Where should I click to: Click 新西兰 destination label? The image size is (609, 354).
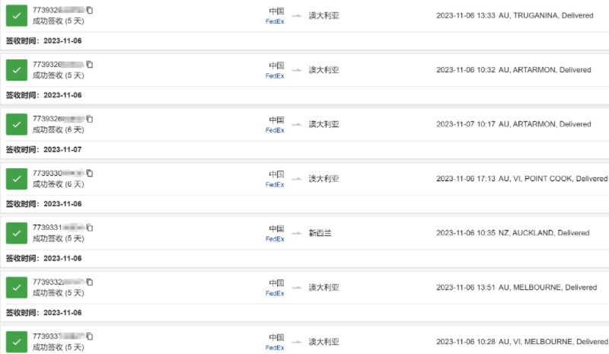pyautogui.click(x=320, y=233)
